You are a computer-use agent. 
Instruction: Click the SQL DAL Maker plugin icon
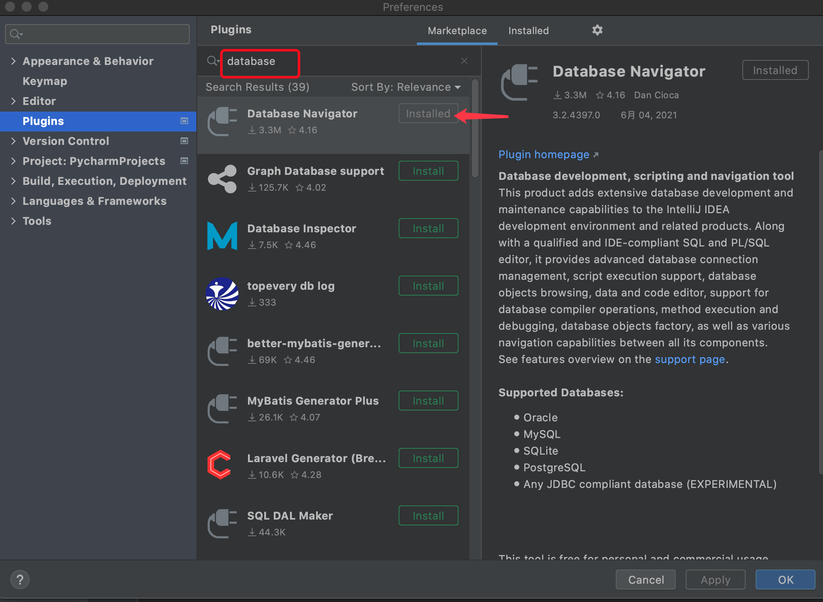point(222,524)
